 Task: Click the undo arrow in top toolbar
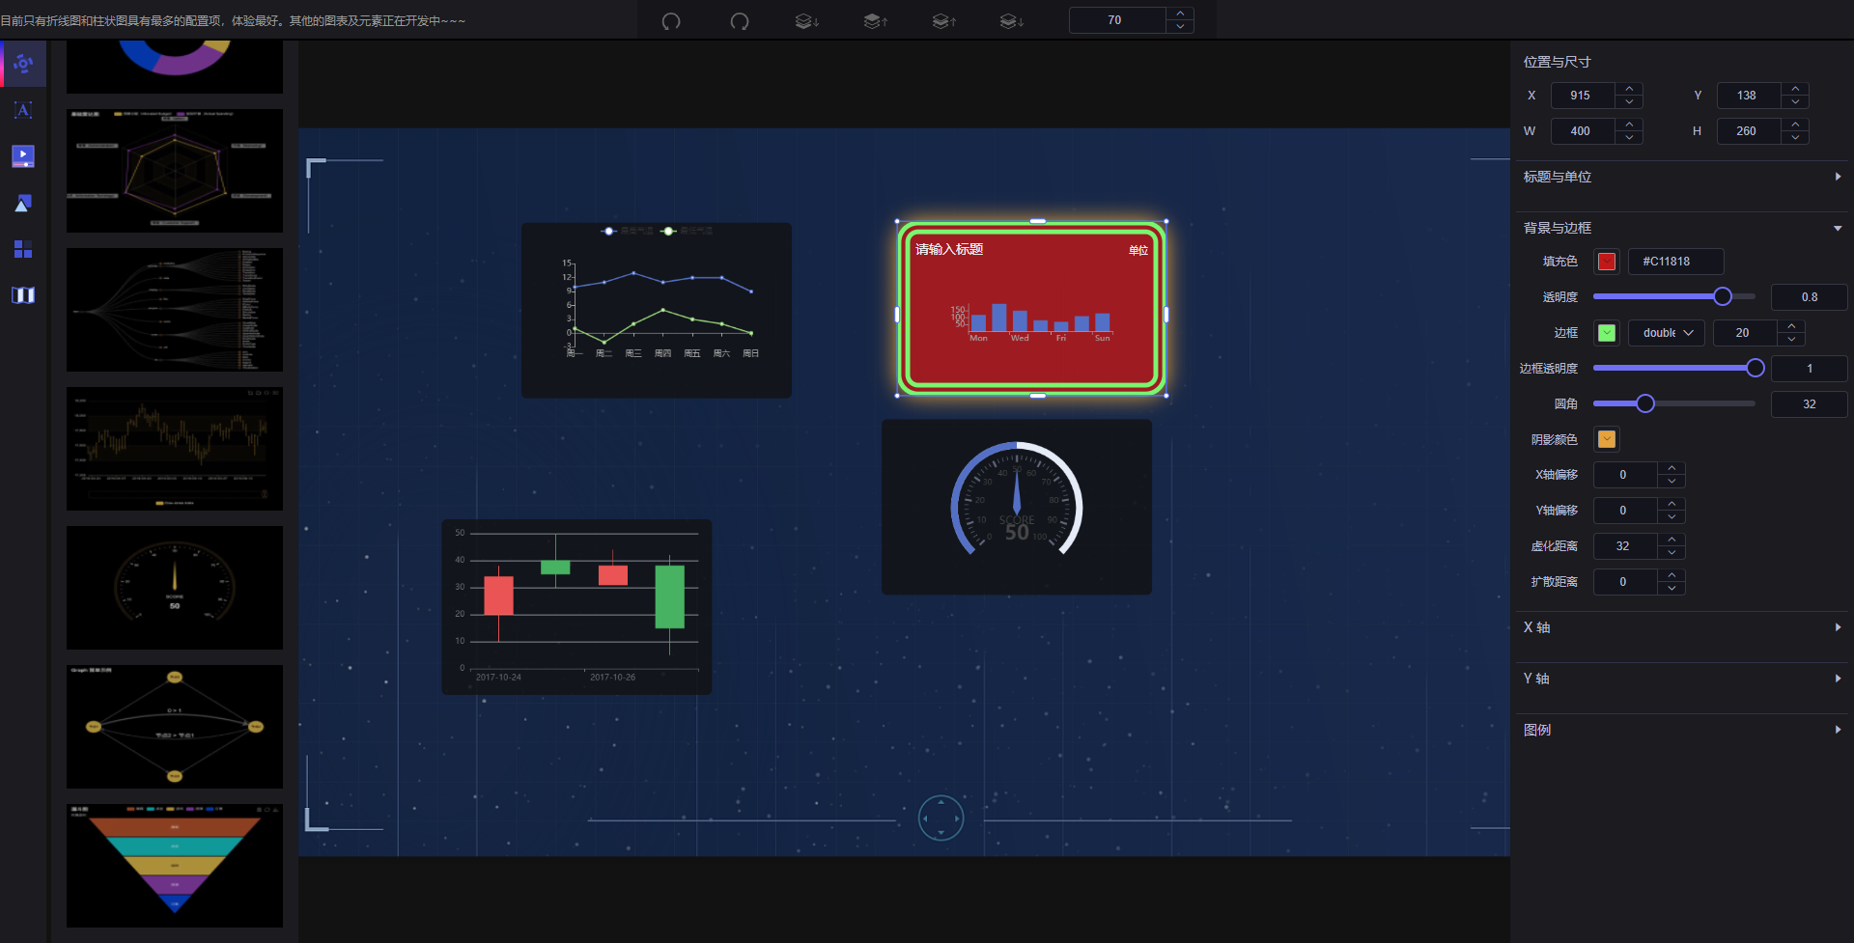click(x=671, y=21)
